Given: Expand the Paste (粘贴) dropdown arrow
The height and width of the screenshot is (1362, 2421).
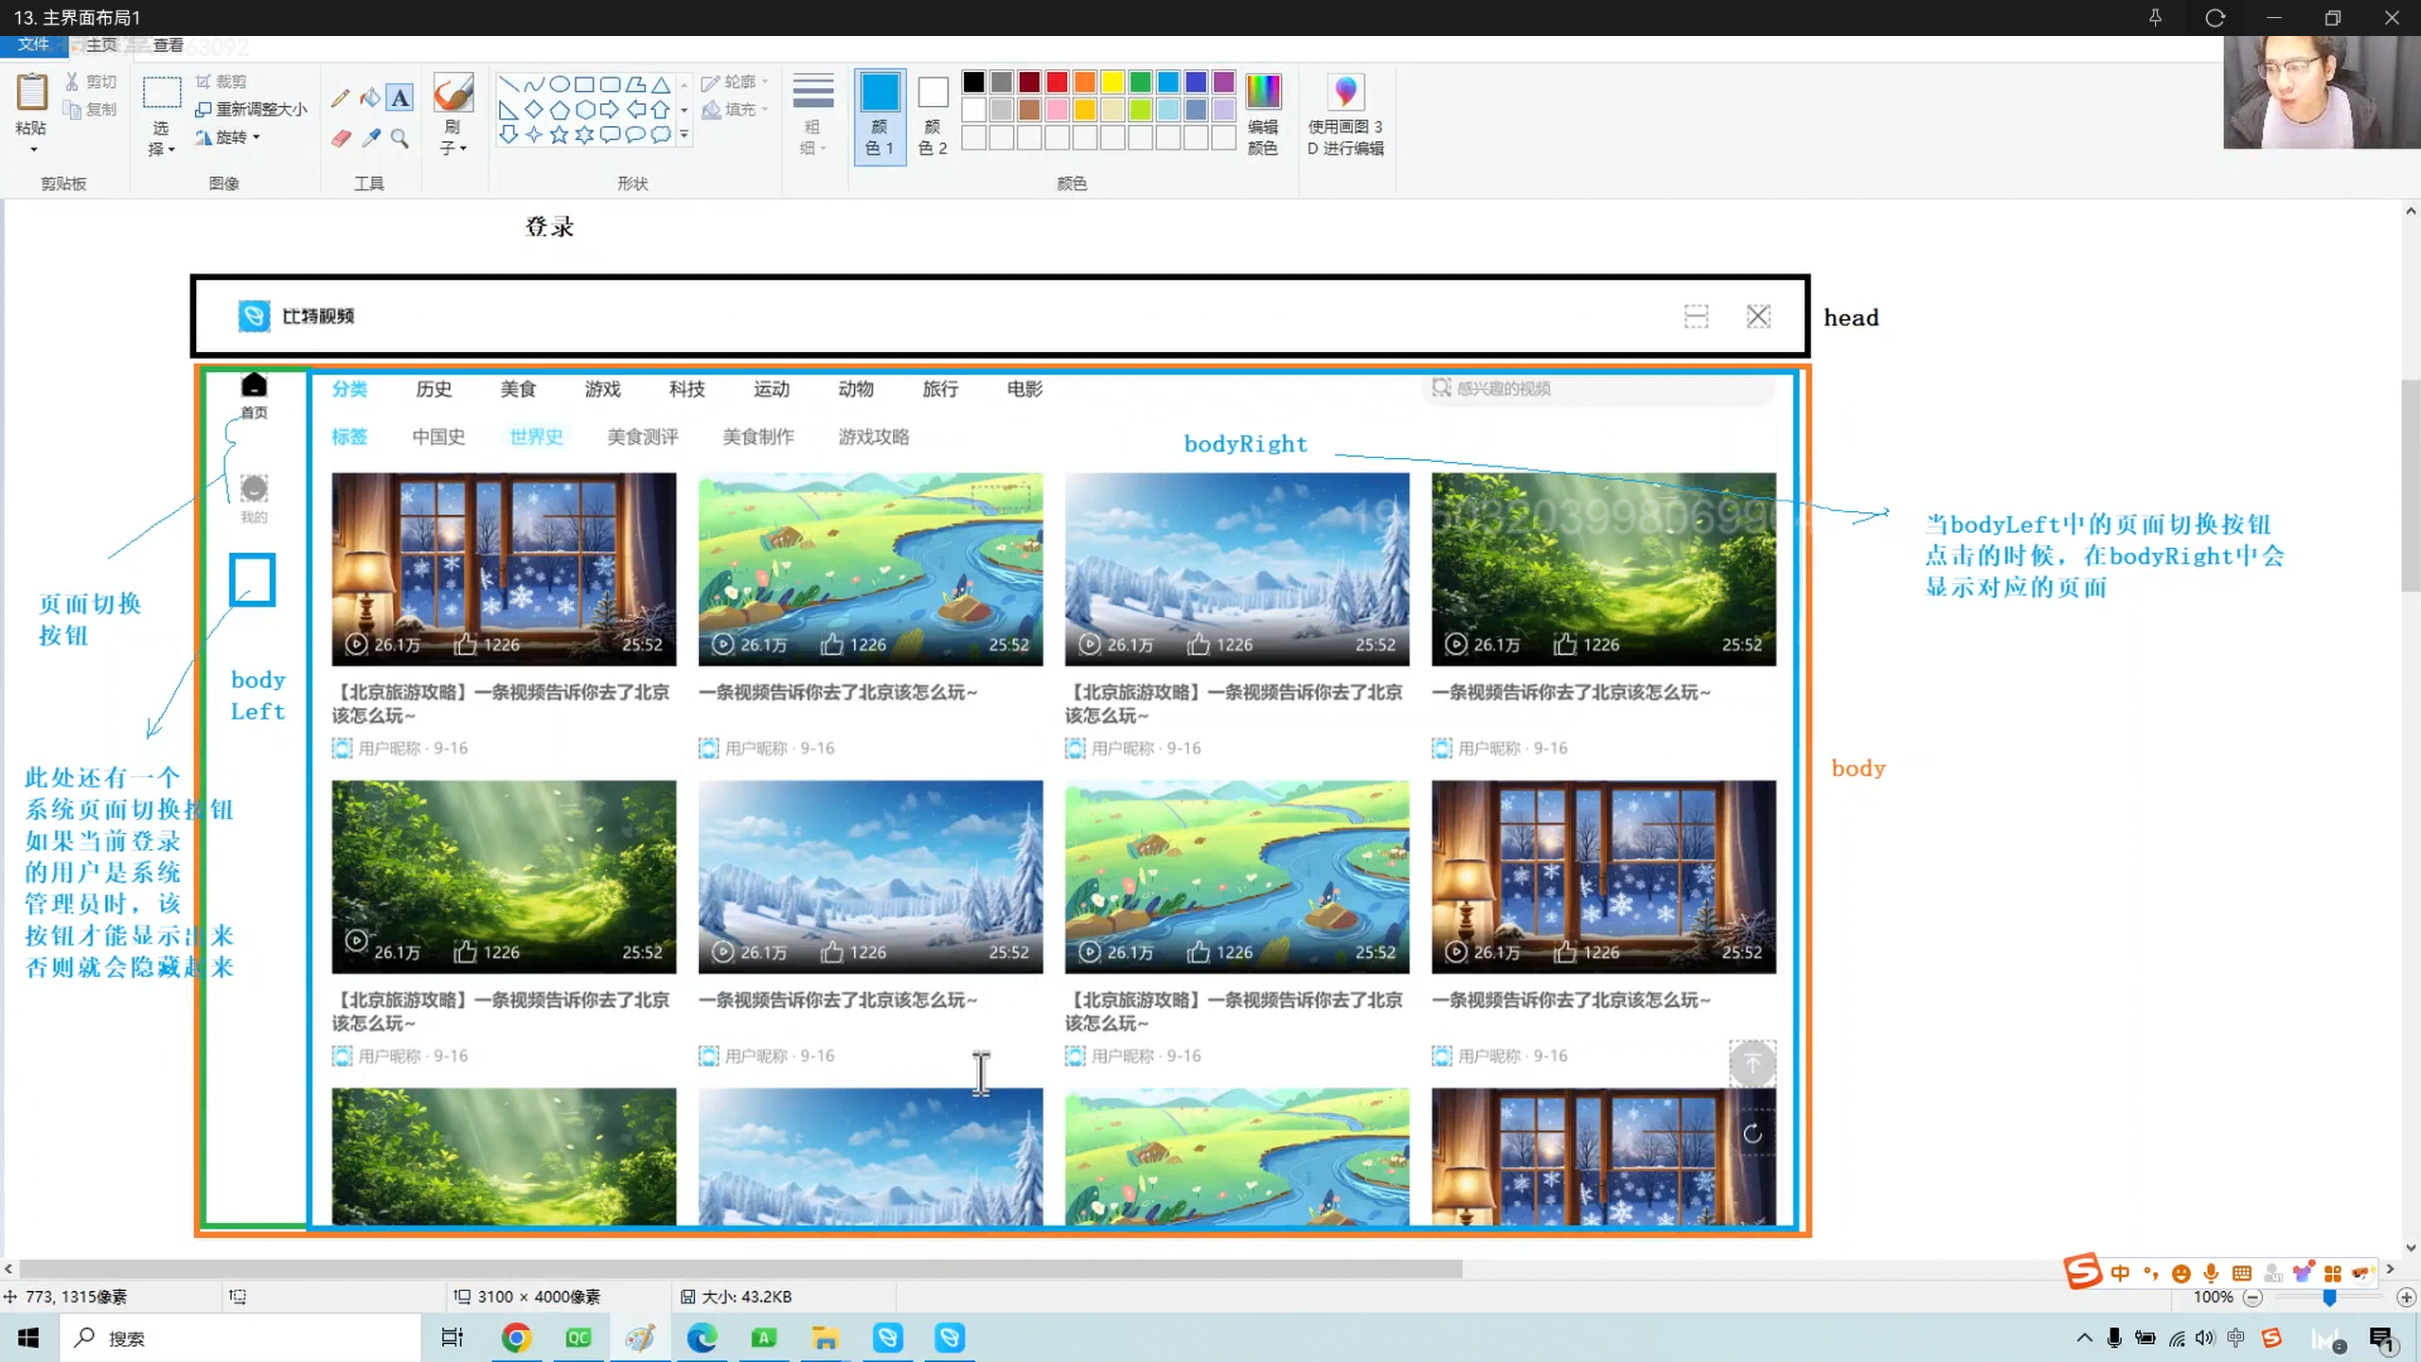Looking at the screenshot, I should tap(32, 150).
